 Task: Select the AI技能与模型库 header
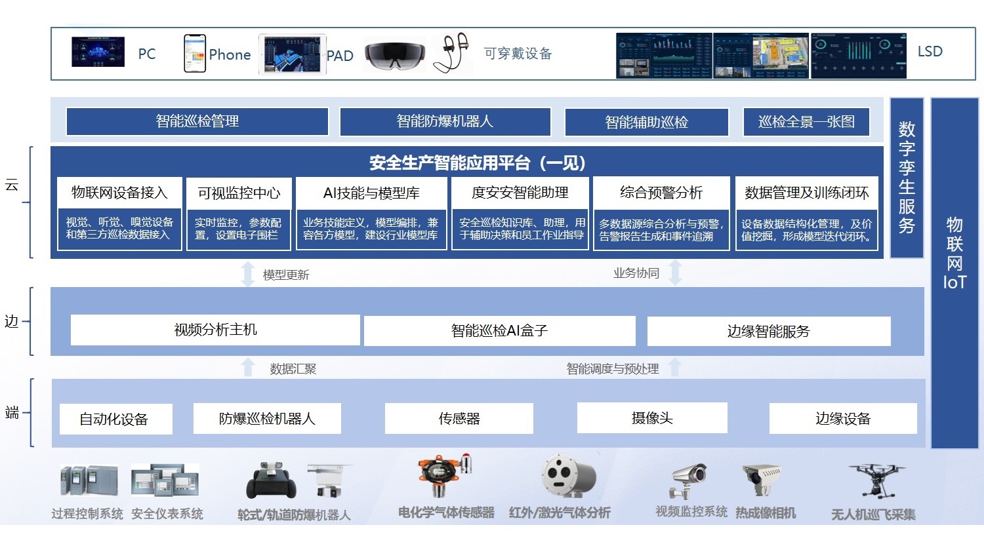371,193
